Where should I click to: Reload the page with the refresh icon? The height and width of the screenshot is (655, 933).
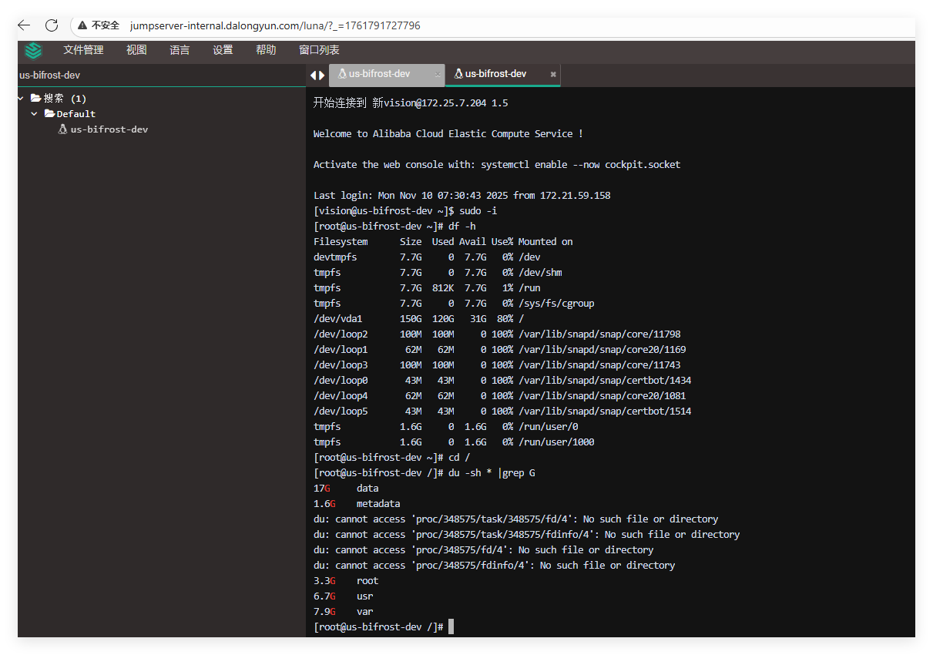(x=52, y=25)
